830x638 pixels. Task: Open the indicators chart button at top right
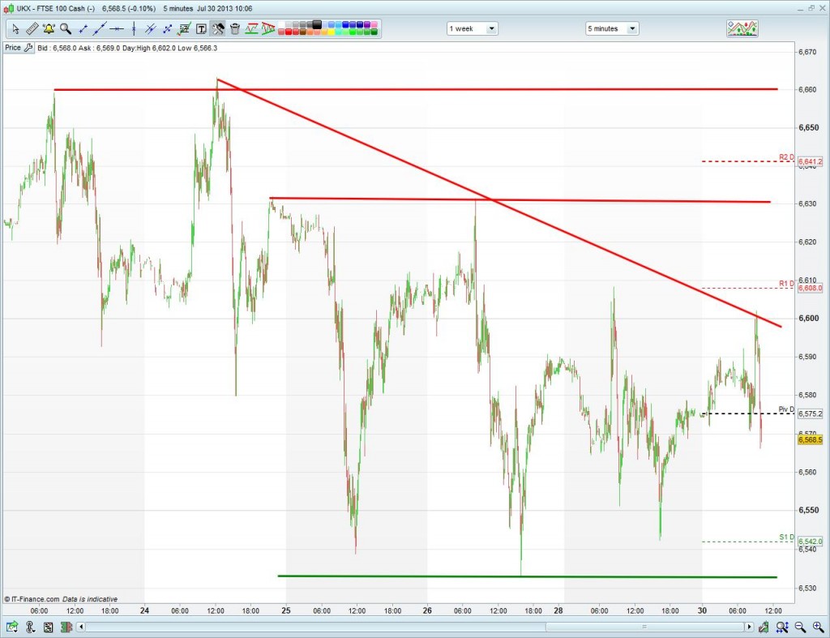point(742,28)
